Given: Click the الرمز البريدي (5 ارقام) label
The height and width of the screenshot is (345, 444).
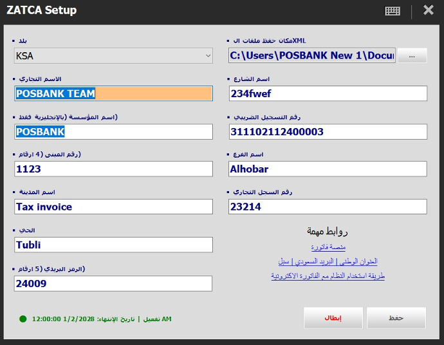Looking at the screenshot, I should [52, 269].
